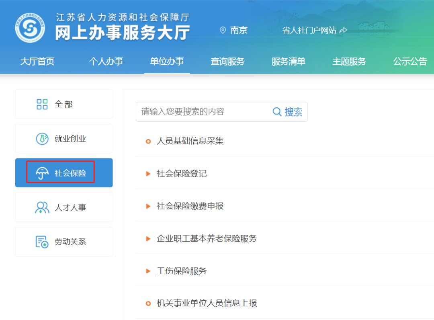The width and height of the screenshot is (434, 320).
Task: Open the 个人办事 navigation tab
Action: pos(106,62)
